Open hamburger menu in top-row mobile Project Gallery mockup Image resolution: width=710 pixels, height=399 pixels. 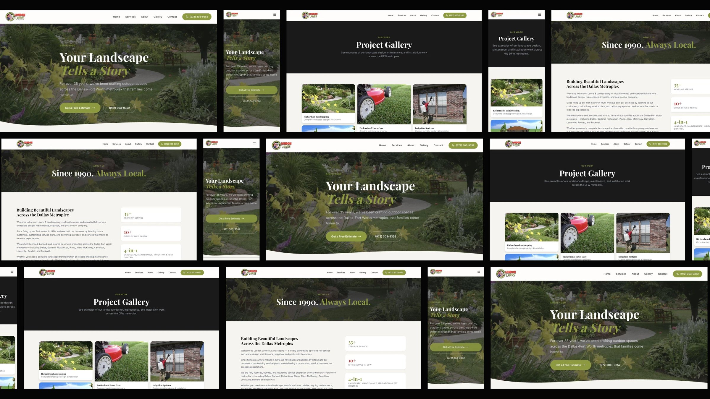[539, 14]
